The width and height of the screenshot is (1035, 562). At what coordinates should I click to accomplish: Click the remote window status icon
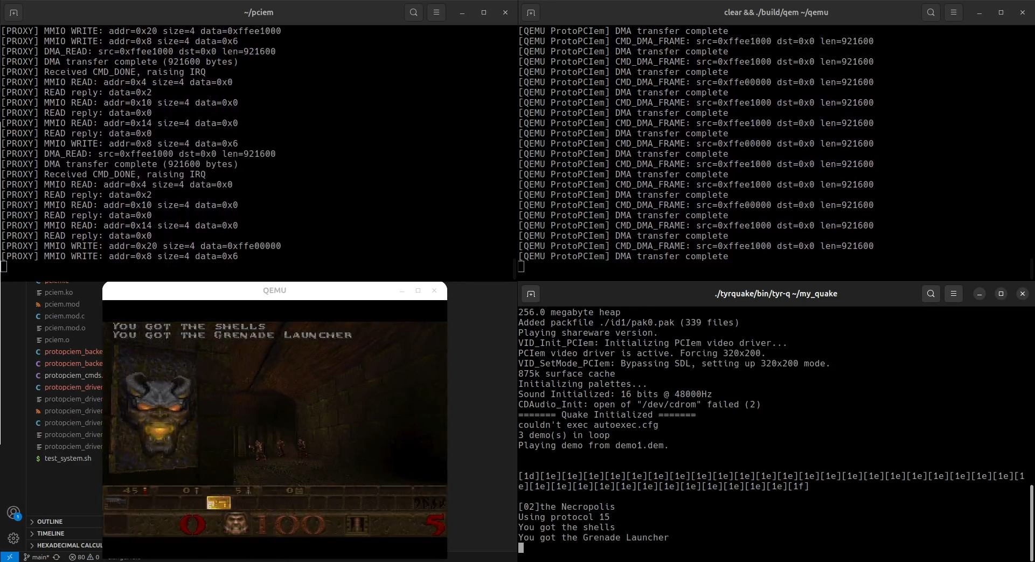[x=9, y=557]
